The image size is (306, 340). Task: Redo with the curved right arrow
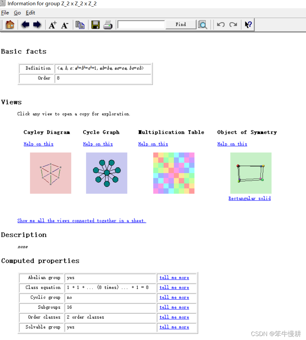click(x=233, y=24)
